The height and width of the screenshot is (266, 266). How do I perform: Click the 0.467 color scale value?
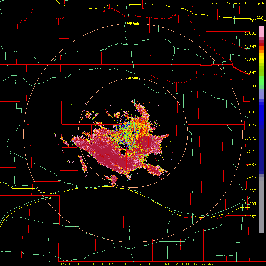pos(250,165)
